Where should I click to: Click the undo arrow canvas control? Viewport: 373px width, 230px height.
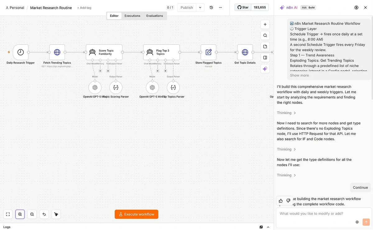(44, 214)
